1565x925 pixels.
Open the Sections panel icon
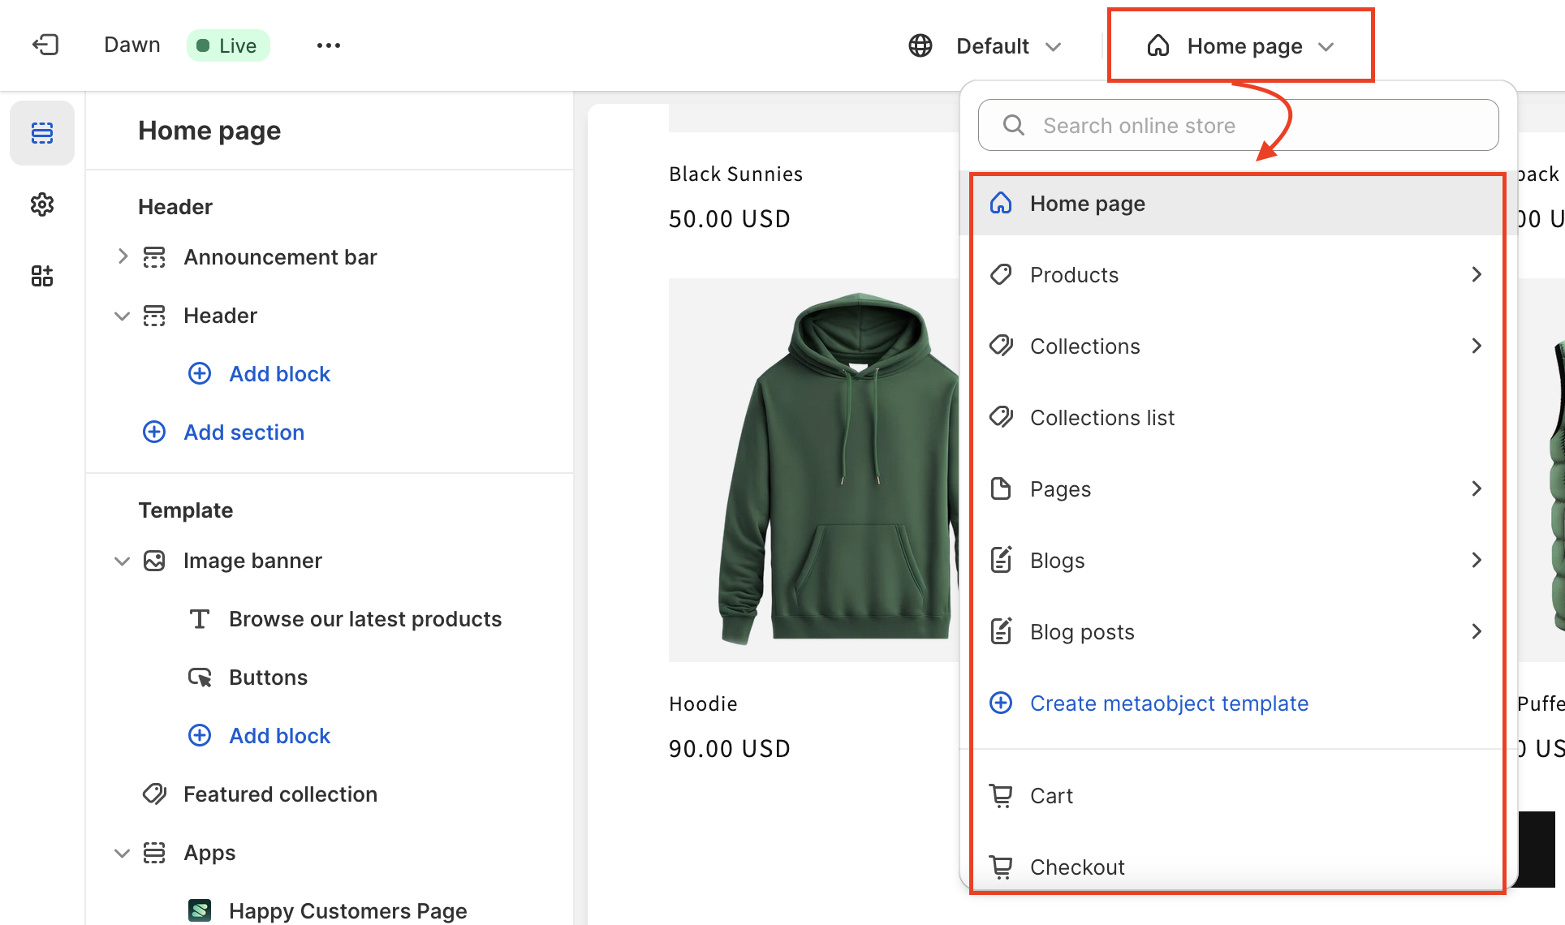(42, 133)
